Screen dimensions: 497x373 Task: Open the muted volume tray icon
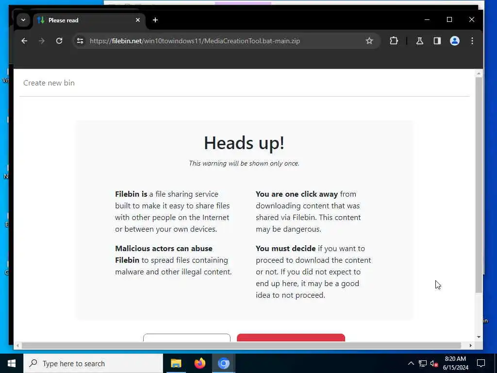(434, 363)
